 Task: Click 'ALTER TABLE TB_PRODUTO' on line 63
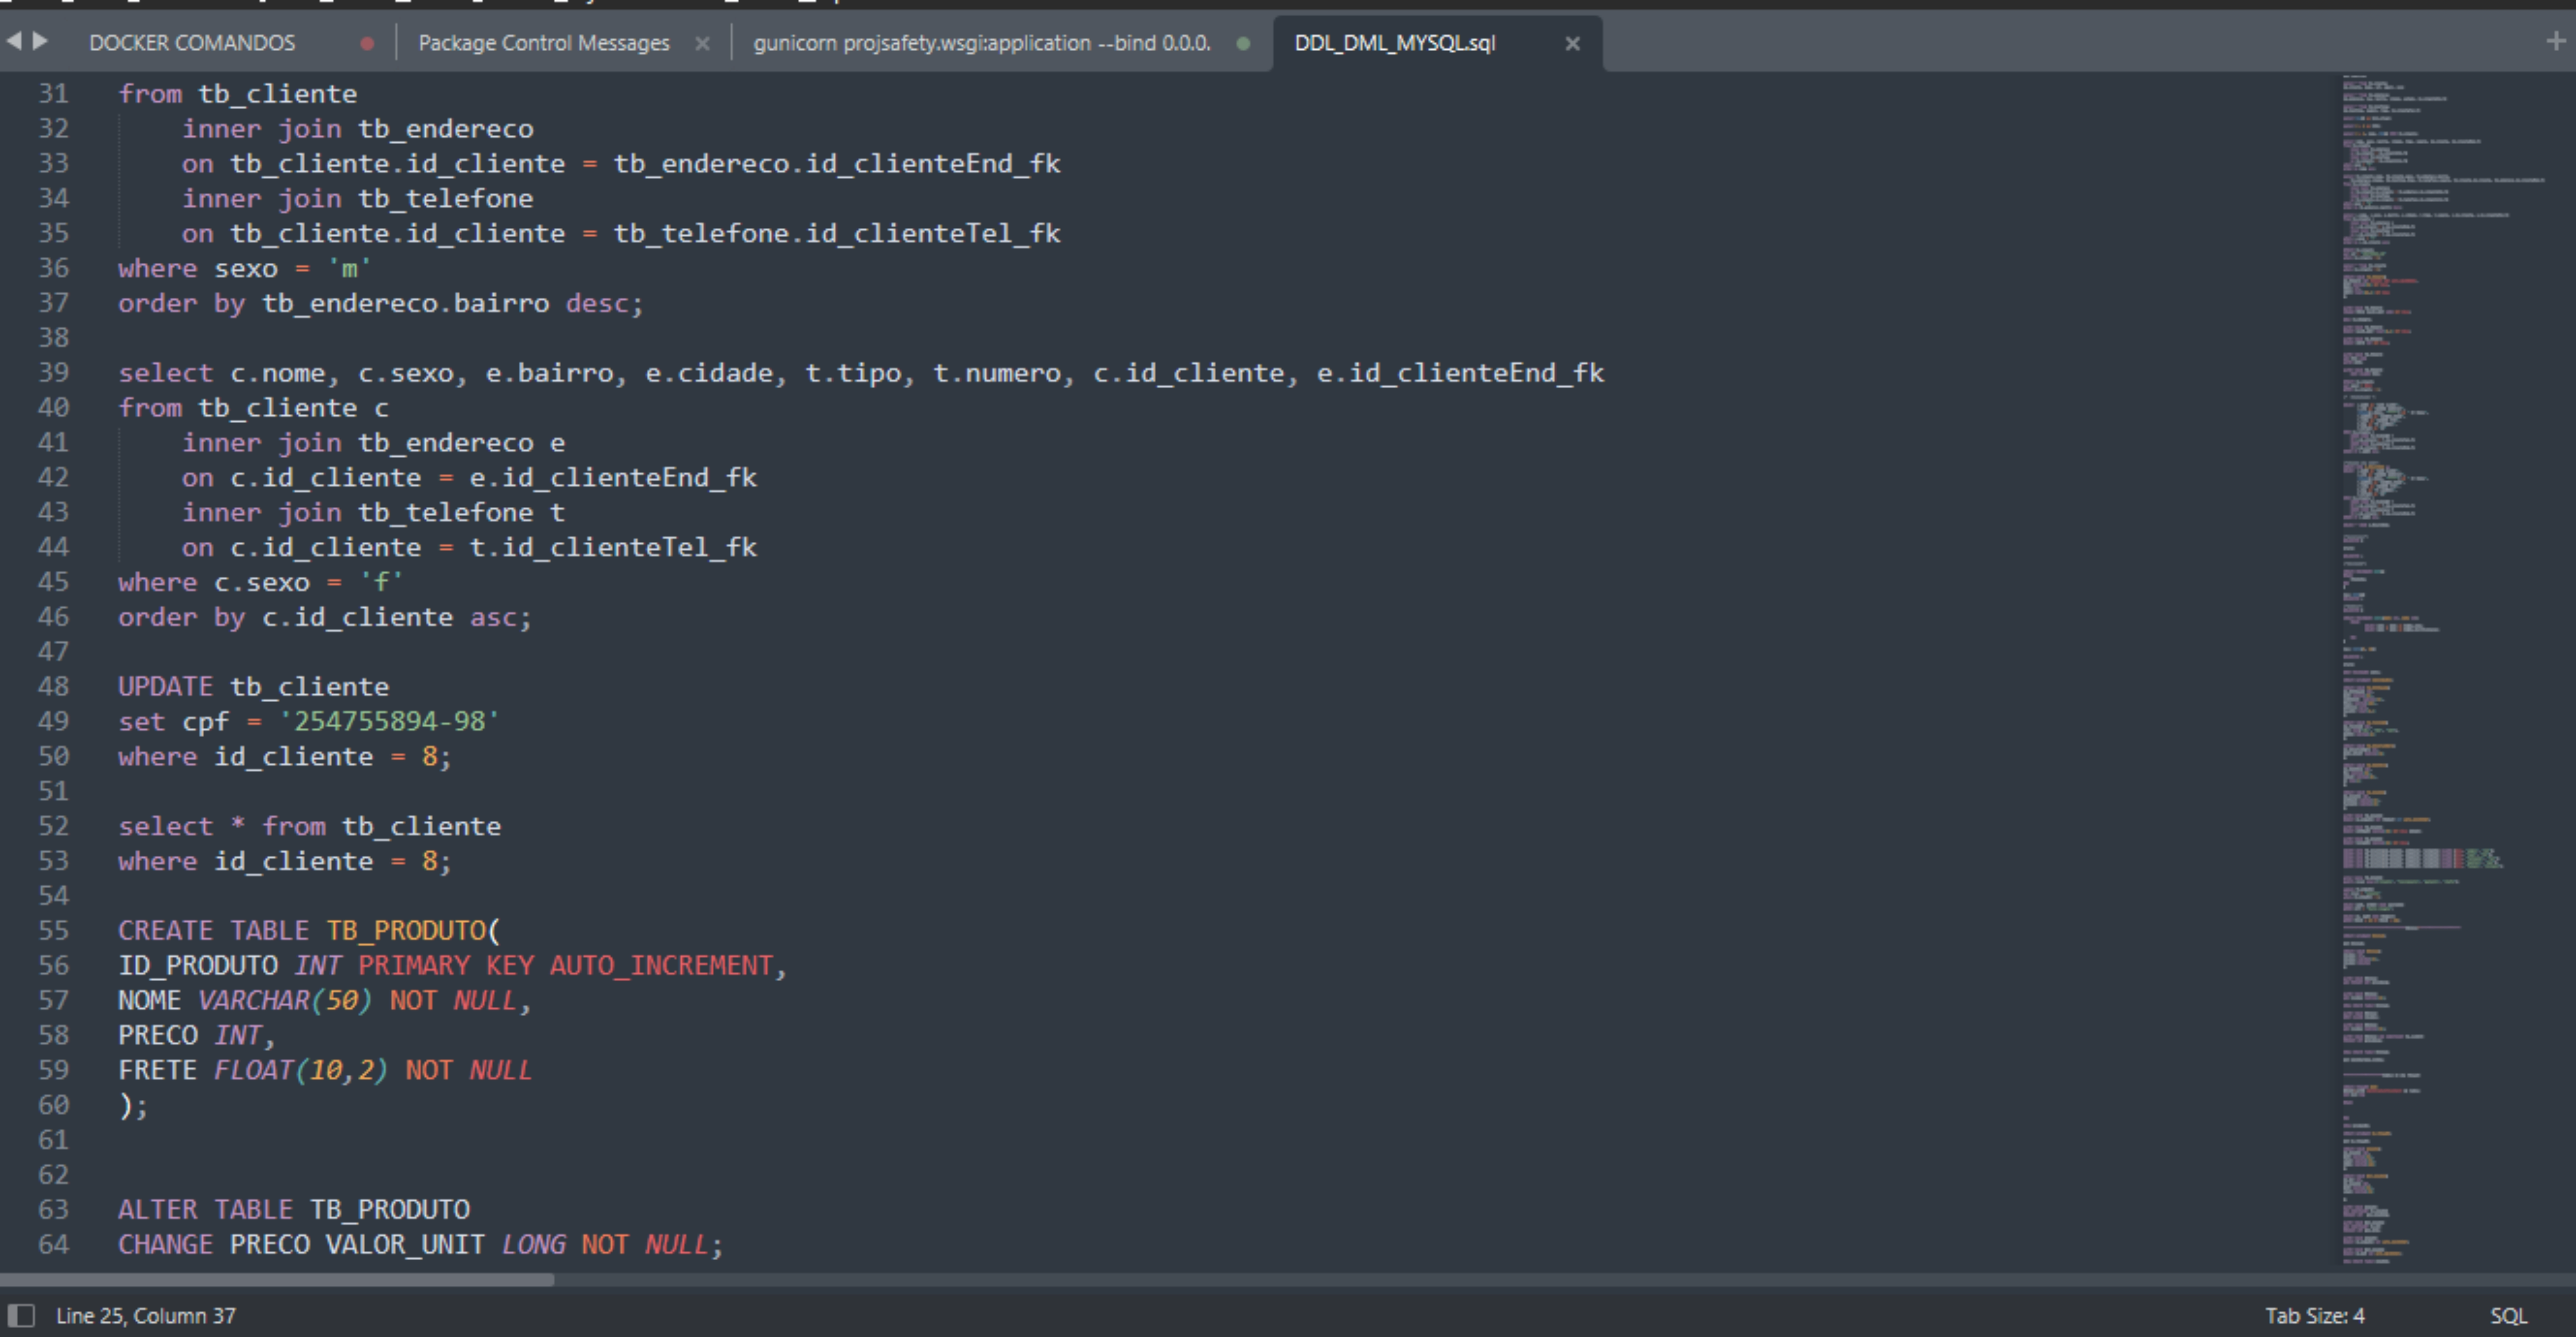pos(294,1209)
